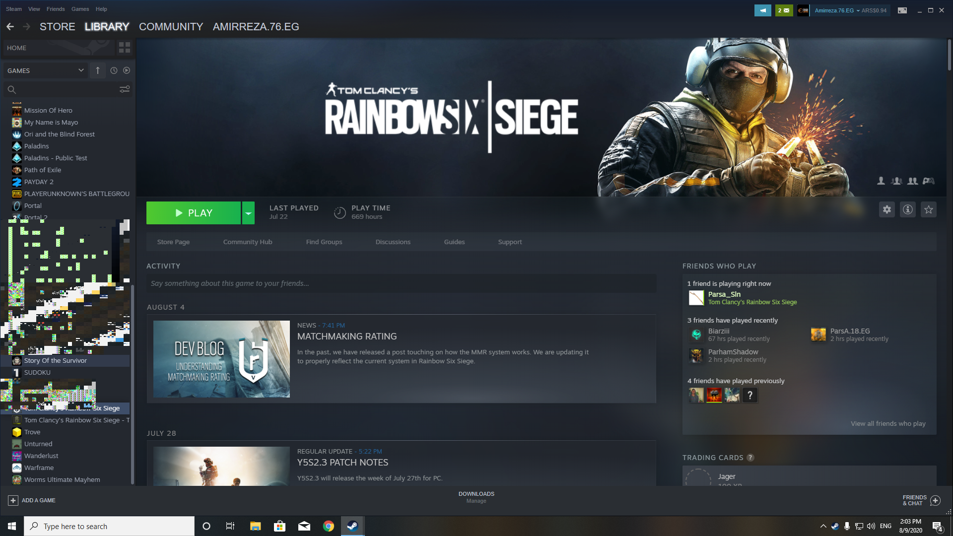Open the Discussions link
This screenshot has width=953, height=536.
[393, 242]
